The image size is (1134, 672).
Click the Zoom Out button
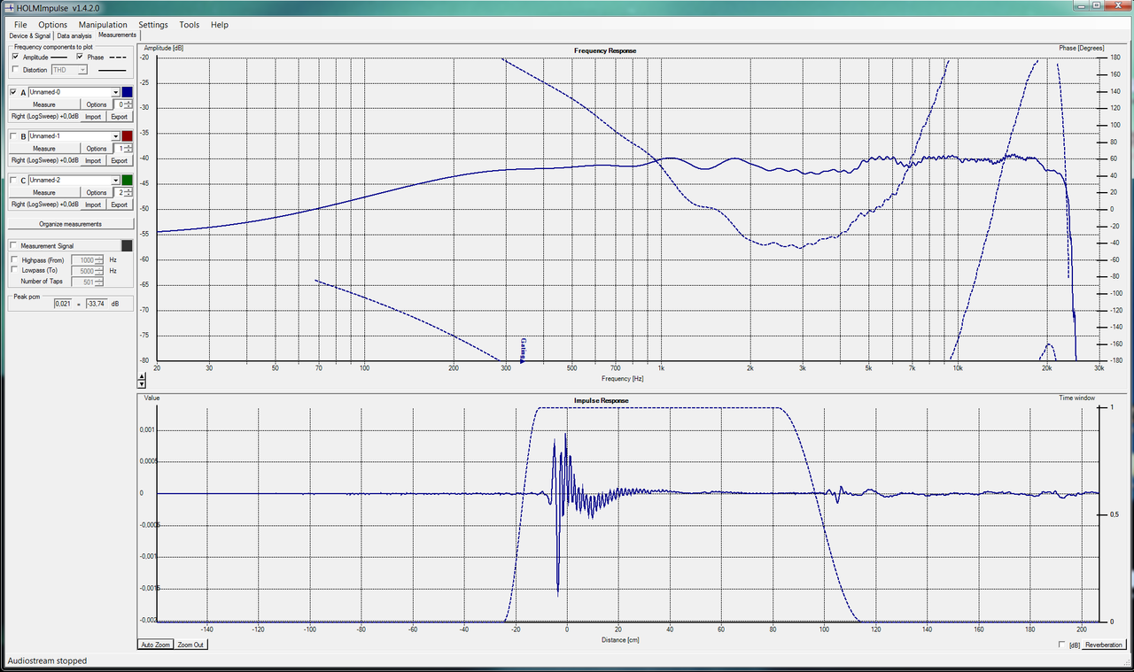pos(190,645)
